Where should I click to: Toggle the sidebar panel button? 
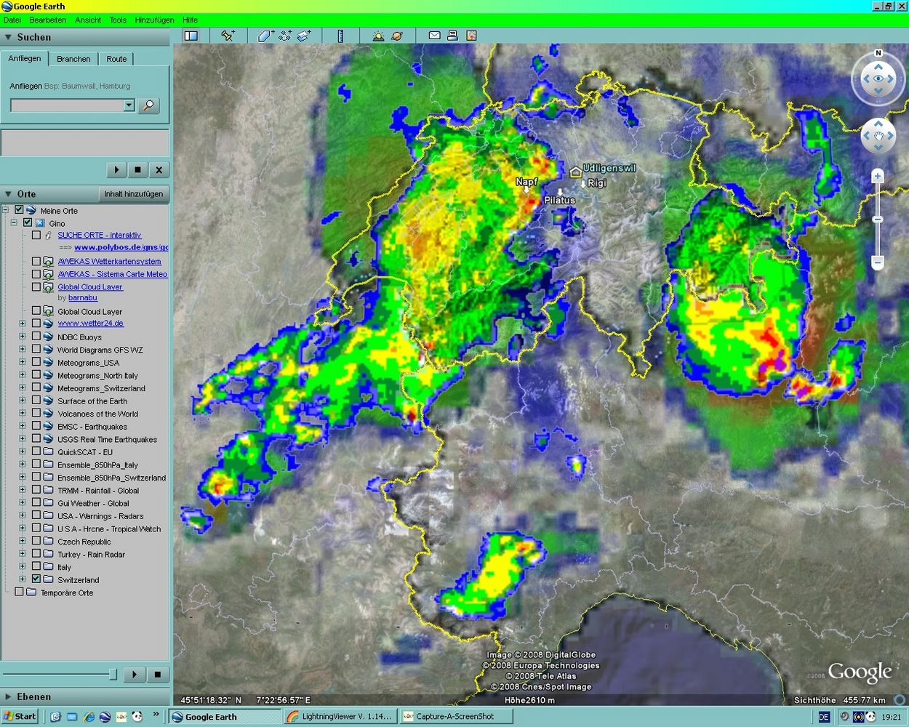coord(191,36)
